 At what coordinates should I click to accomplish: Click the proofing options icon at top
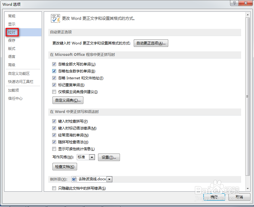[55, 18]
